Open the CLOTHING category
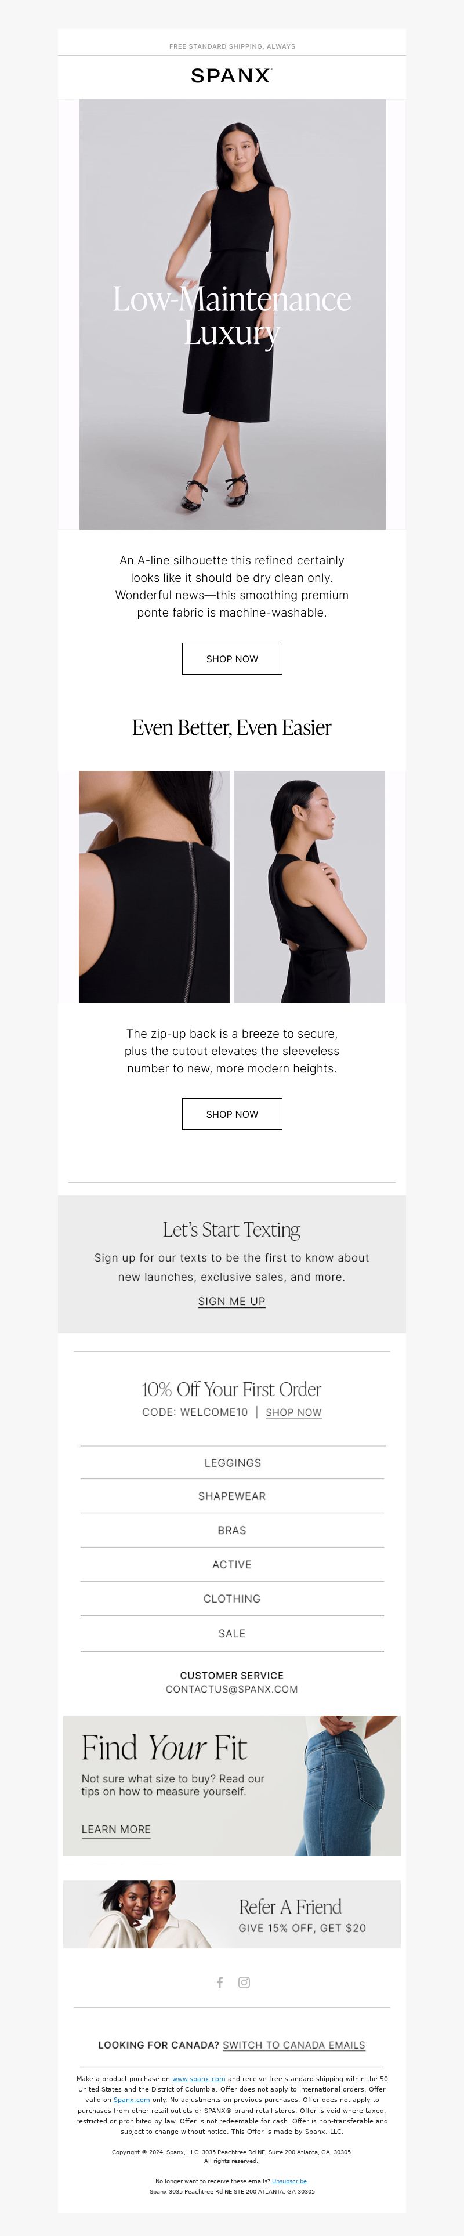The width and height of the screenshot is (464, 2236). pos(231,1599)
